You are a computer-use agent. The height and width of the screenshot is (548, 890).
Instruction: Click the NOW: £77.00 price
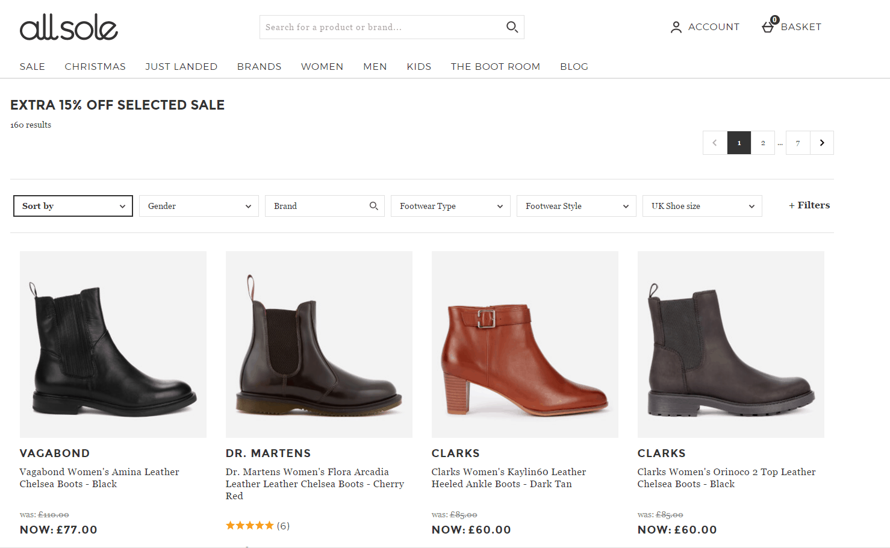click(x=58, y=530)
